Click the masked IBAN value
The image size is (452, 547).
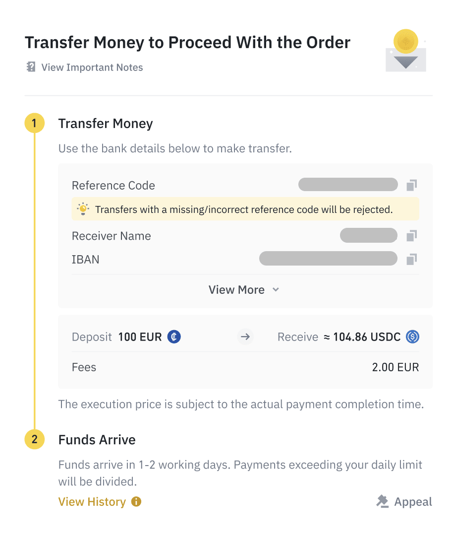pyautogui.click(x=328, y=259)
